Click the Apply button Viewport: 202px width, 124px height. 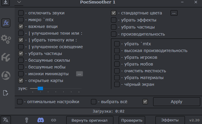(x=176, y=102)
